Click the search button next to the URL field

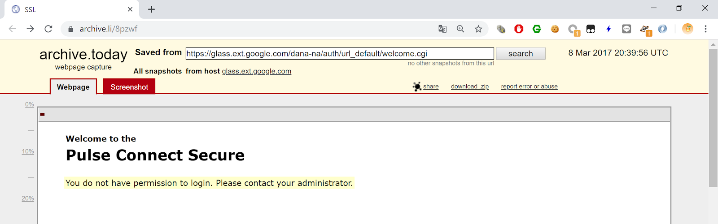[x=521, y=53]
